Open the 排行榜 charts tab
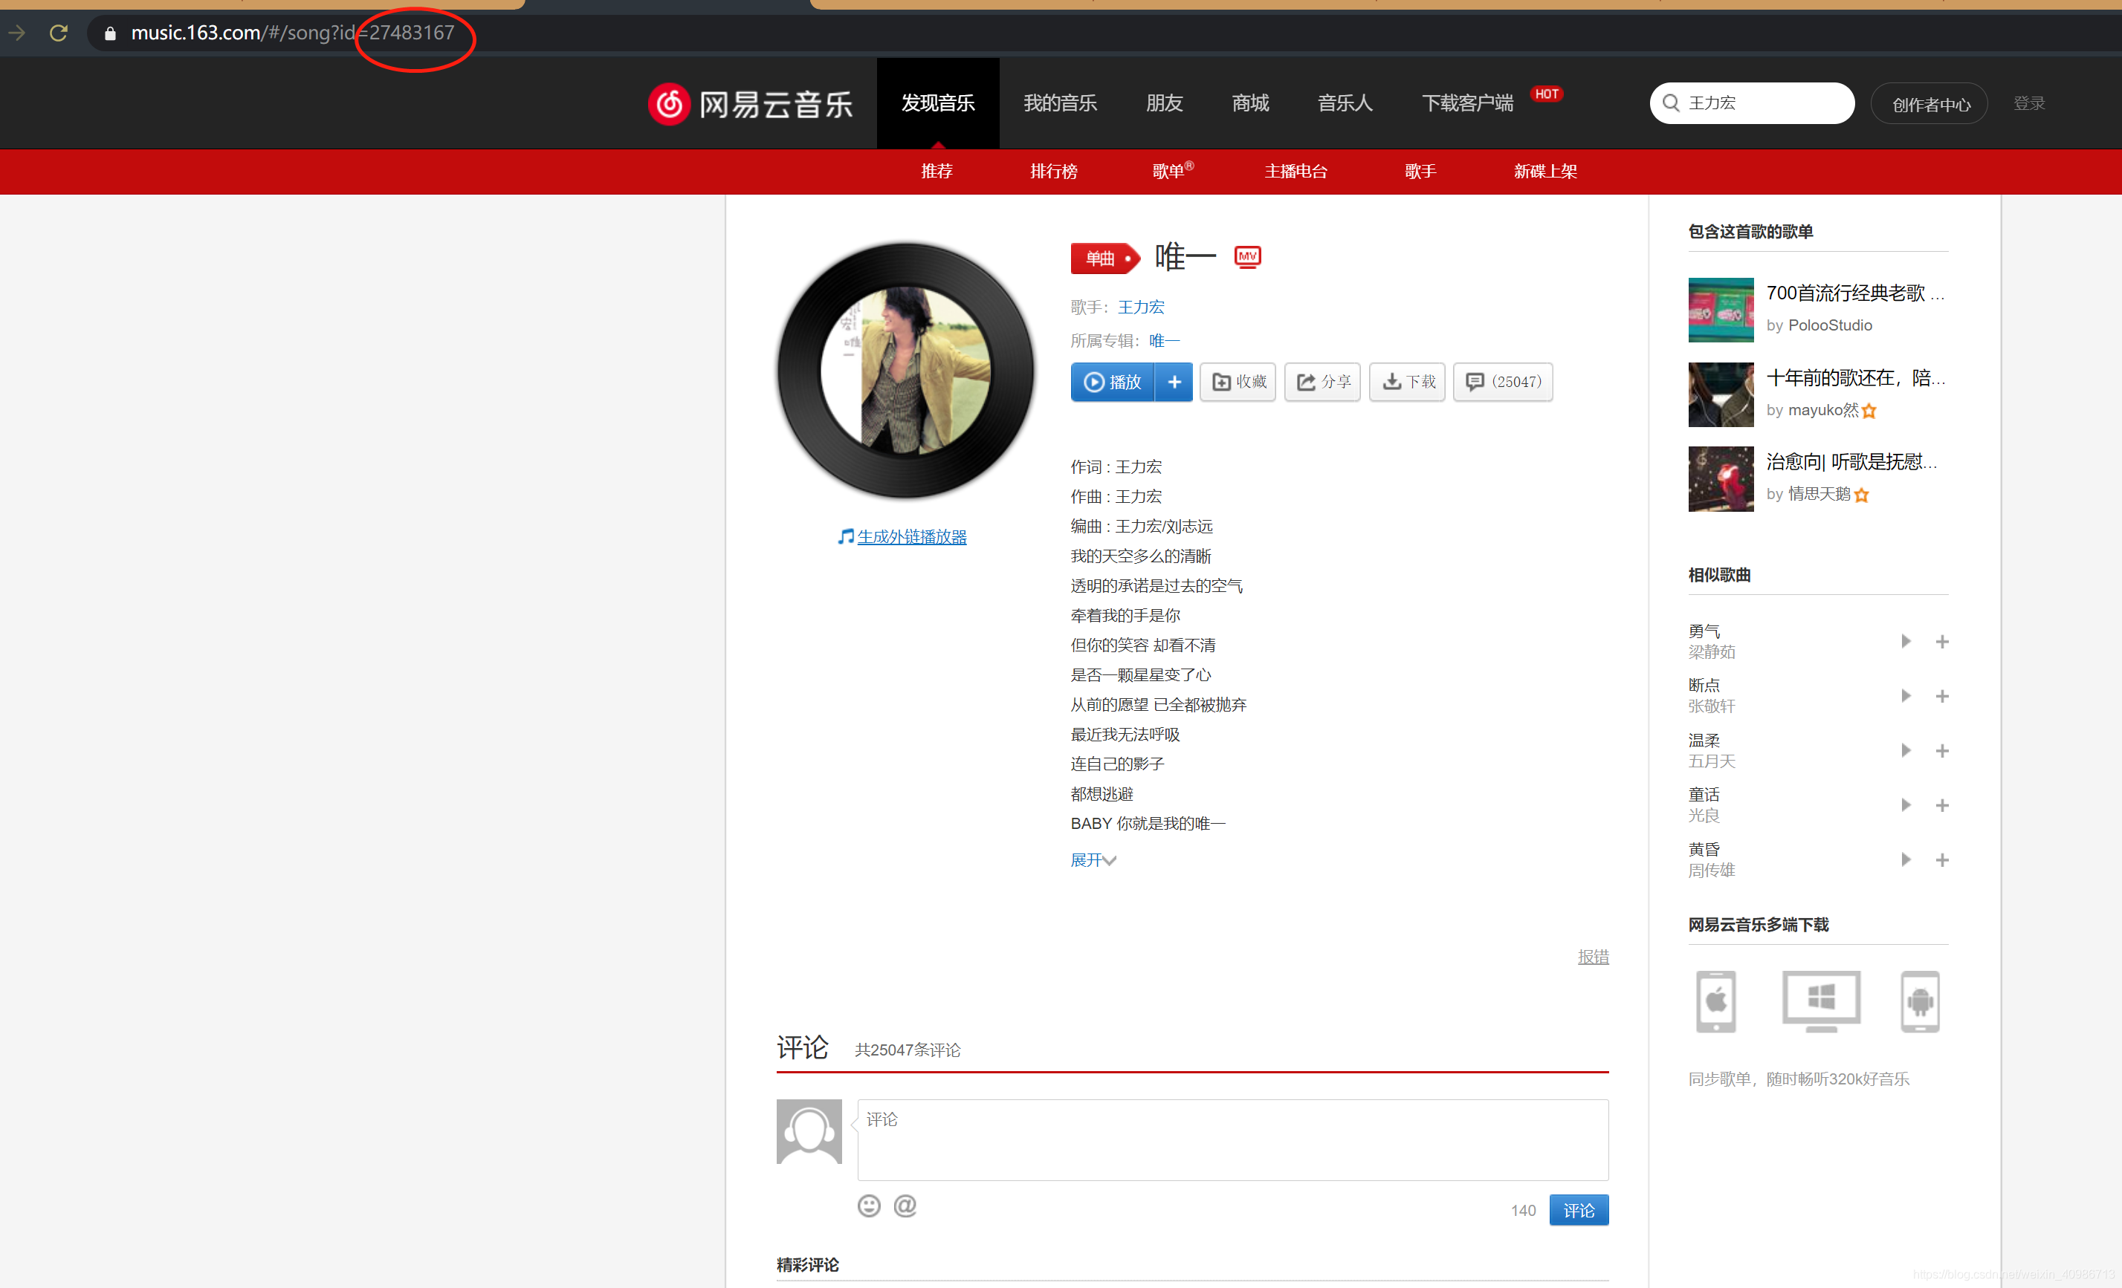The height and width of the screenshot is (1288, 2122). point(1053,172)
